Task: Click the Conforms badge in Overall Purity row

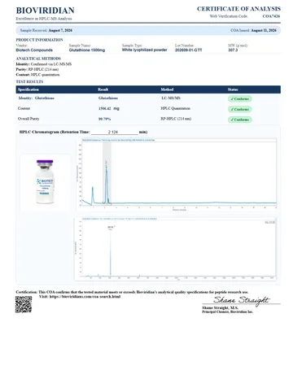Action: tap(240, 120)
